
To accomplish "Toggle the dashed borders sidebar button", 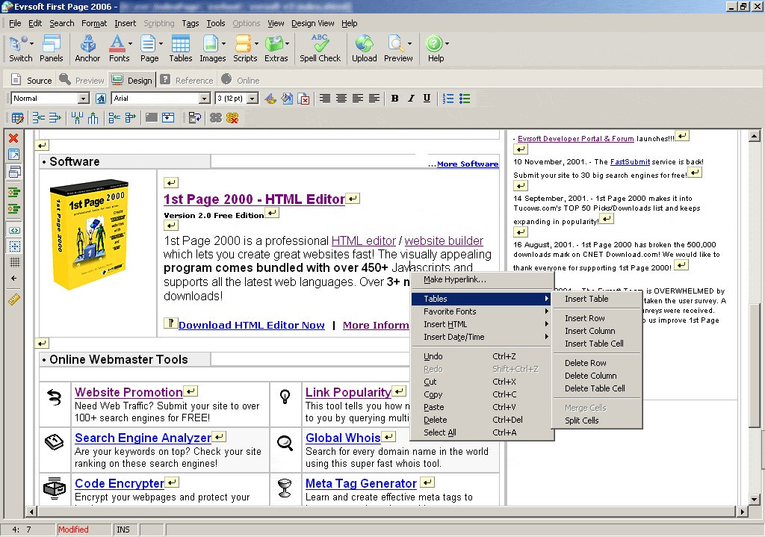I will [x=14, y=246].
